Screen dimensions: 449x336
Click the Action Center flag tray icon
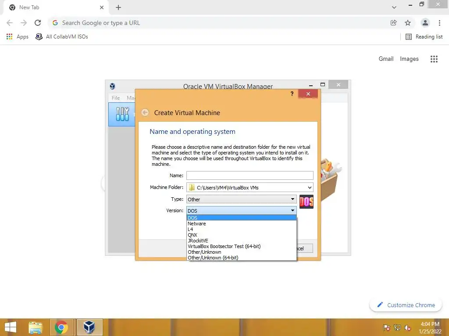pyautogui.click(x=387, y=327)
